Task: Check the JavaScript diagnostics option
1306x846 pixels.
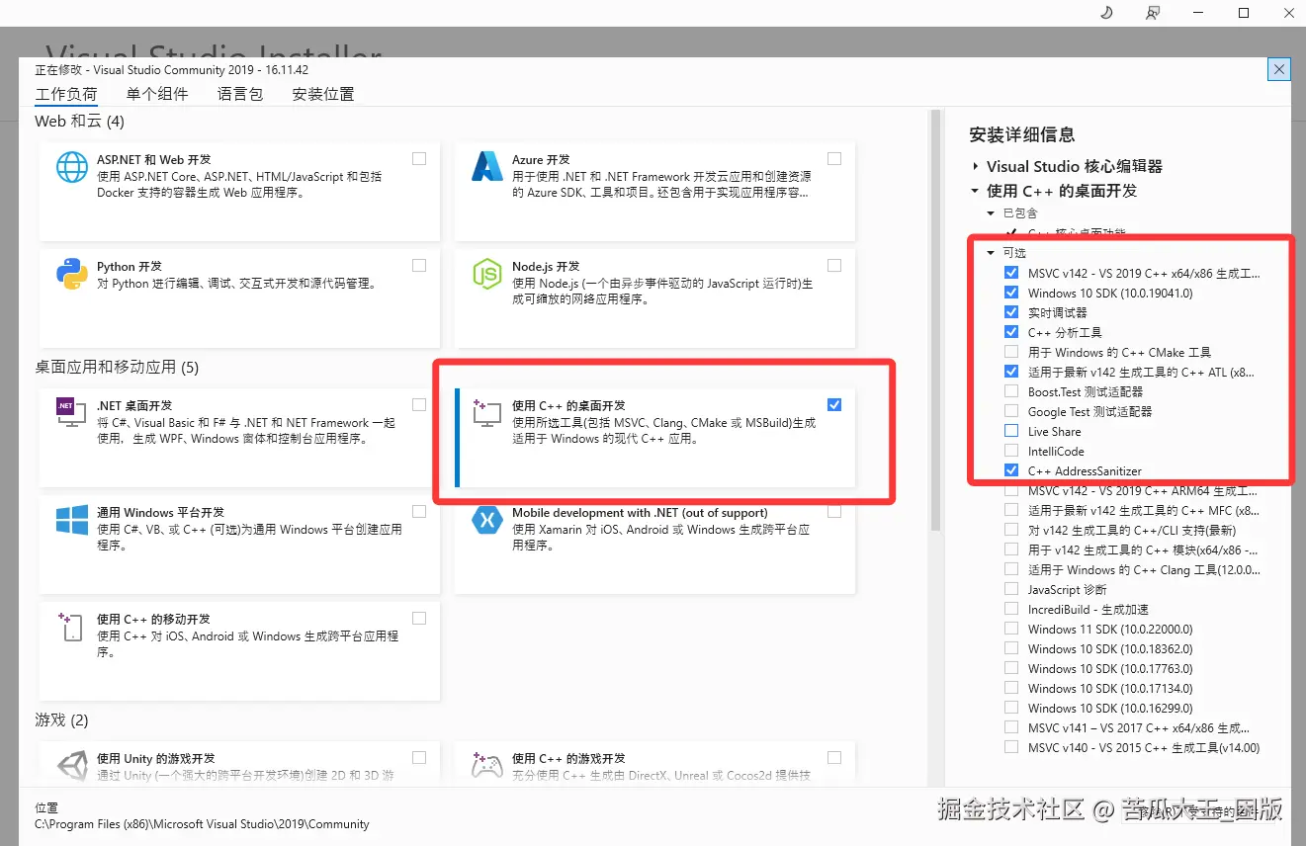Action: tap(1011, 589)
